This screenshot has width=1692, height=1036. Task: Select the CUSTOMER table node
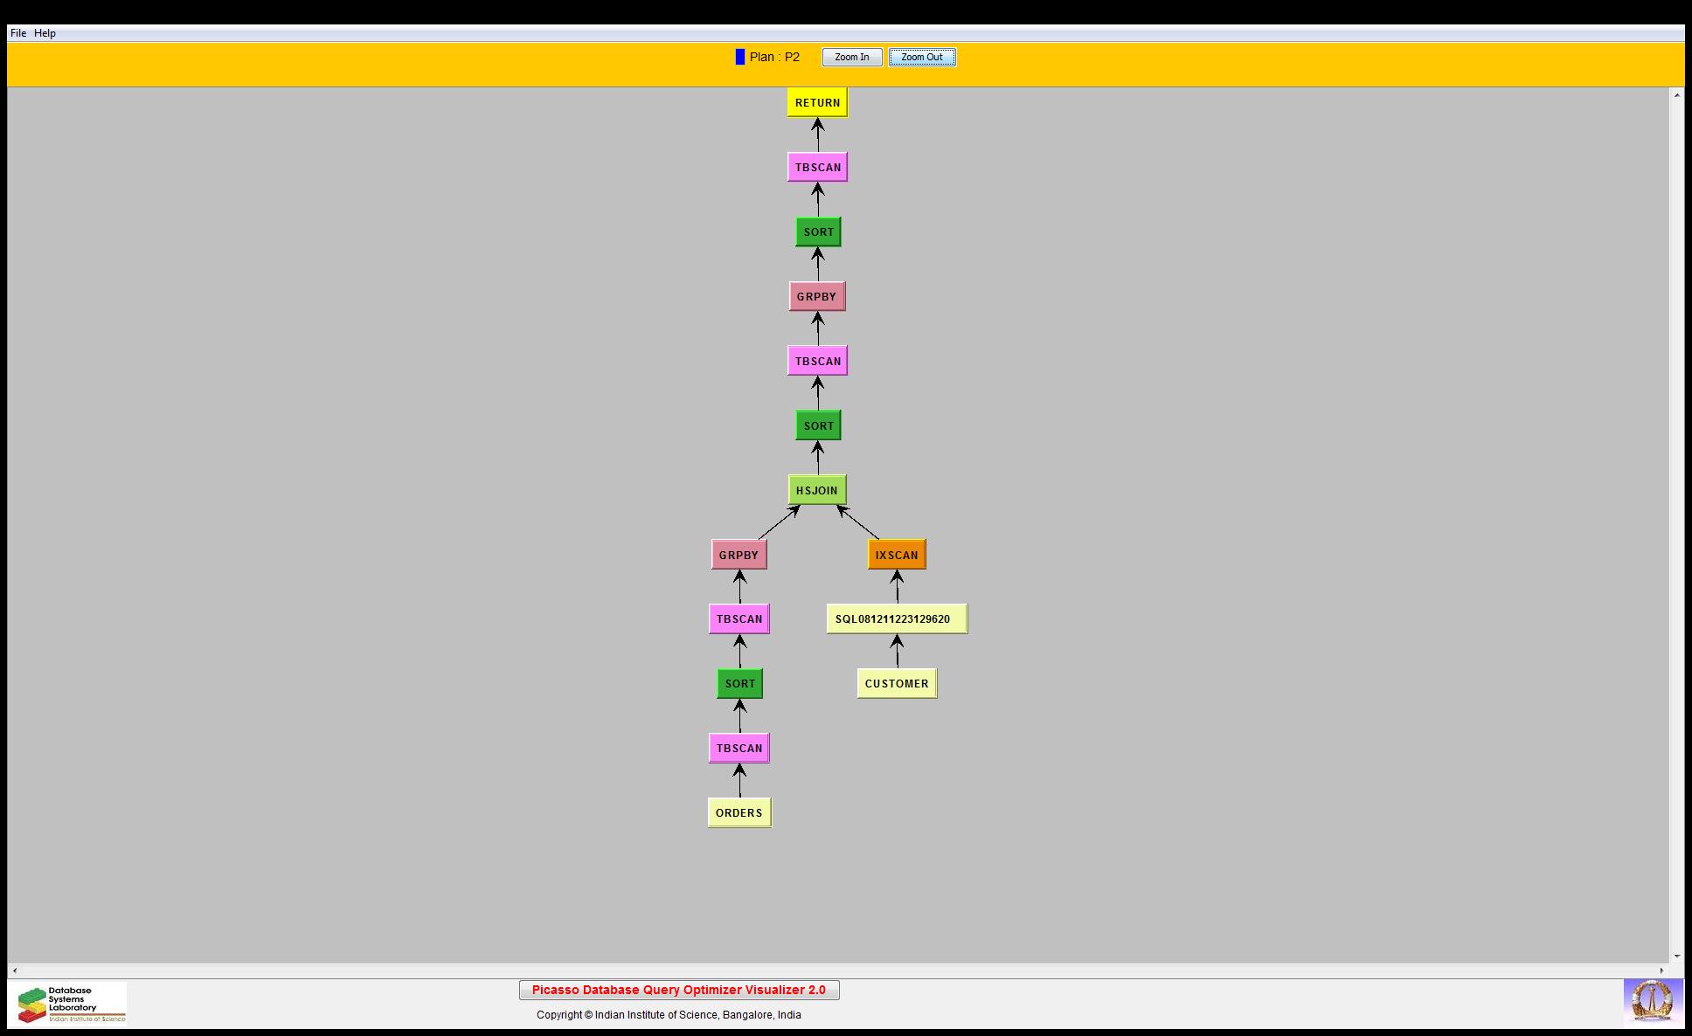coord(897,683)
